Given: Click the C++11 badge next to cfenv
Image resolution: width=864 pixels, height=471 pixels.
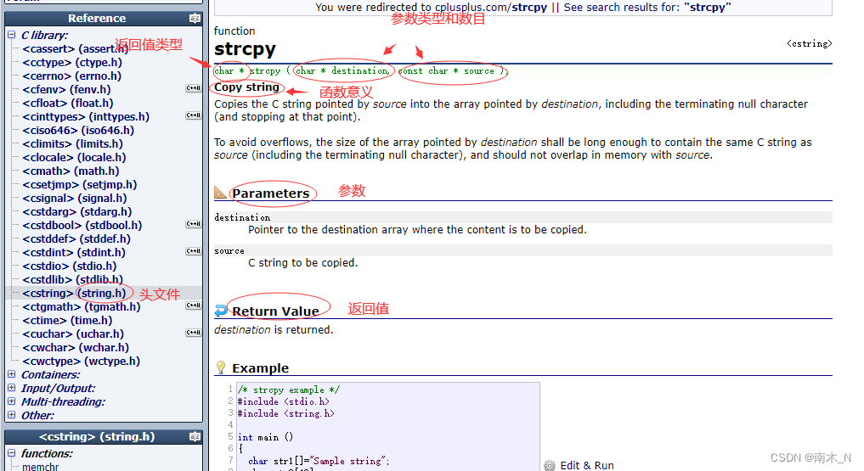Looking at the screenshot, I should [194, 88].
